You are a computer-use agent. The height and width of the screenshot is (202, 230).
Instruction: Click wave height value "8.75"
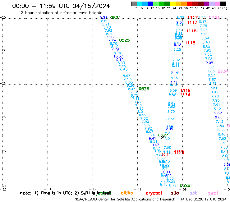[134, 95]
